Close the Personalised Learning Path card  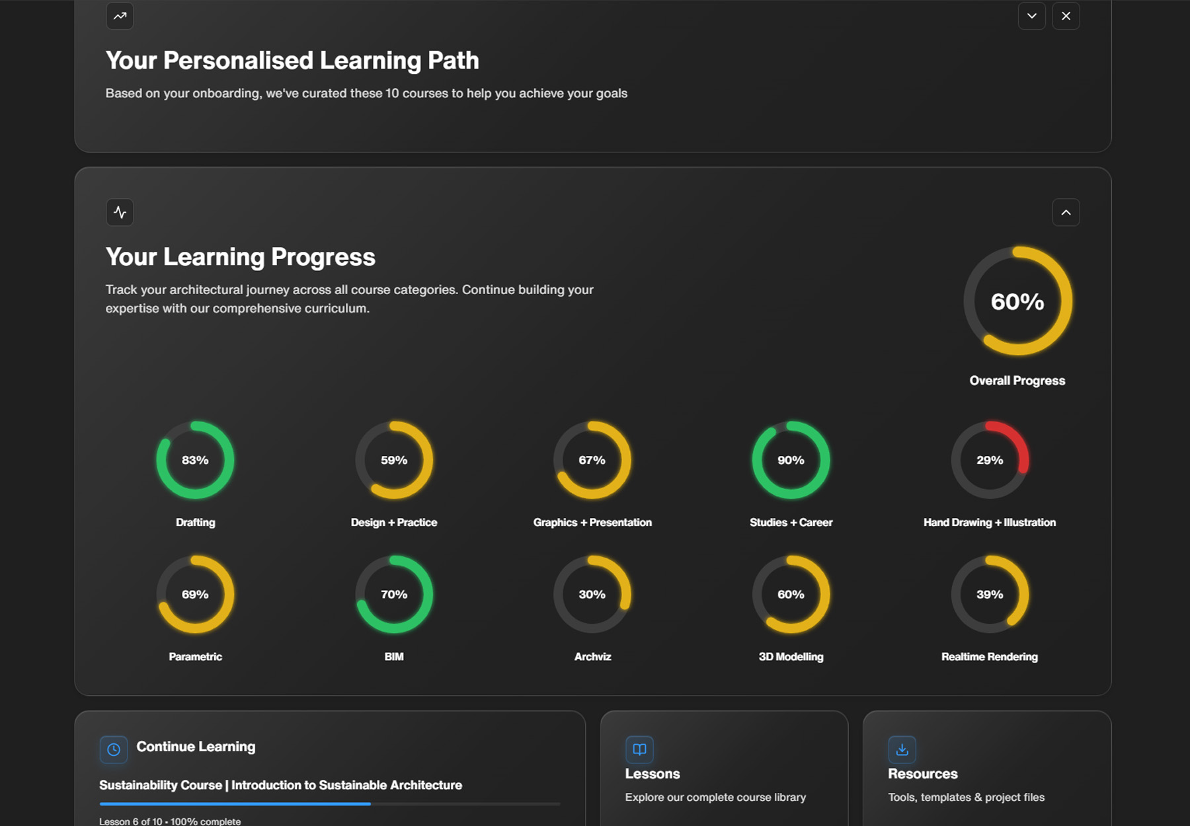click(x=1066, y=15)
